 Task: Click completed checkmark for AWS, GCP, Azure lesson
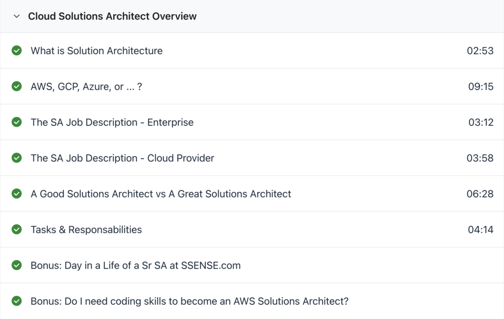17,87
